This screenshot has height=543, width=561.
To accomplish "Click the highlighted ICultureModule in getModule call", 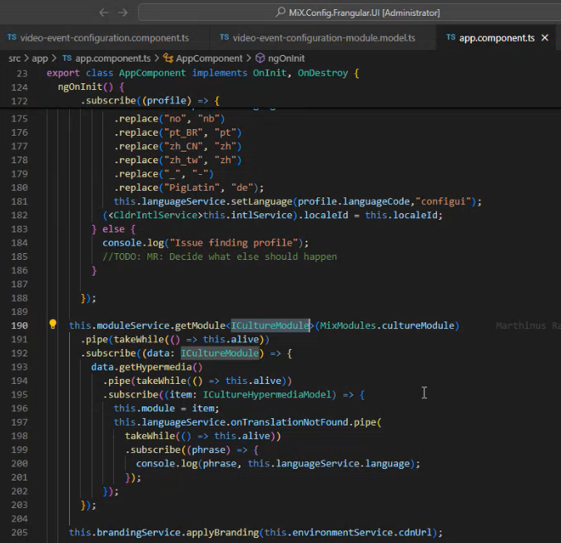I will pos(271,325).
